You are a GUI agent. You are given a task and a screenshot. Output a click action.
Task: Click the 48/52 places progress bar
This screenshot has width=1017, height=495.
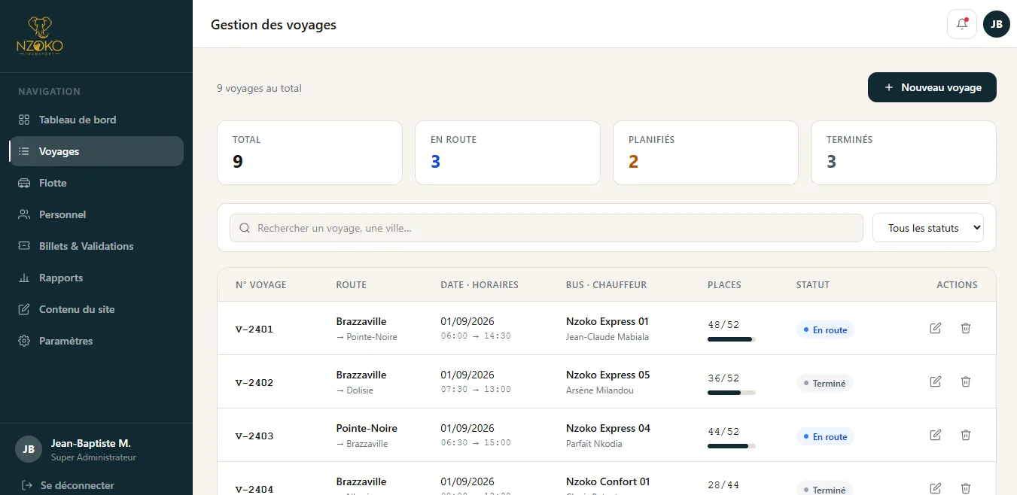732,339
